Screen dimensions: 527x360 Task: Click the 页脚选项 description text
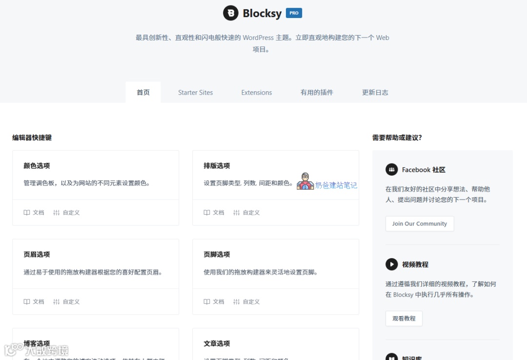click(x=261, y=272)
